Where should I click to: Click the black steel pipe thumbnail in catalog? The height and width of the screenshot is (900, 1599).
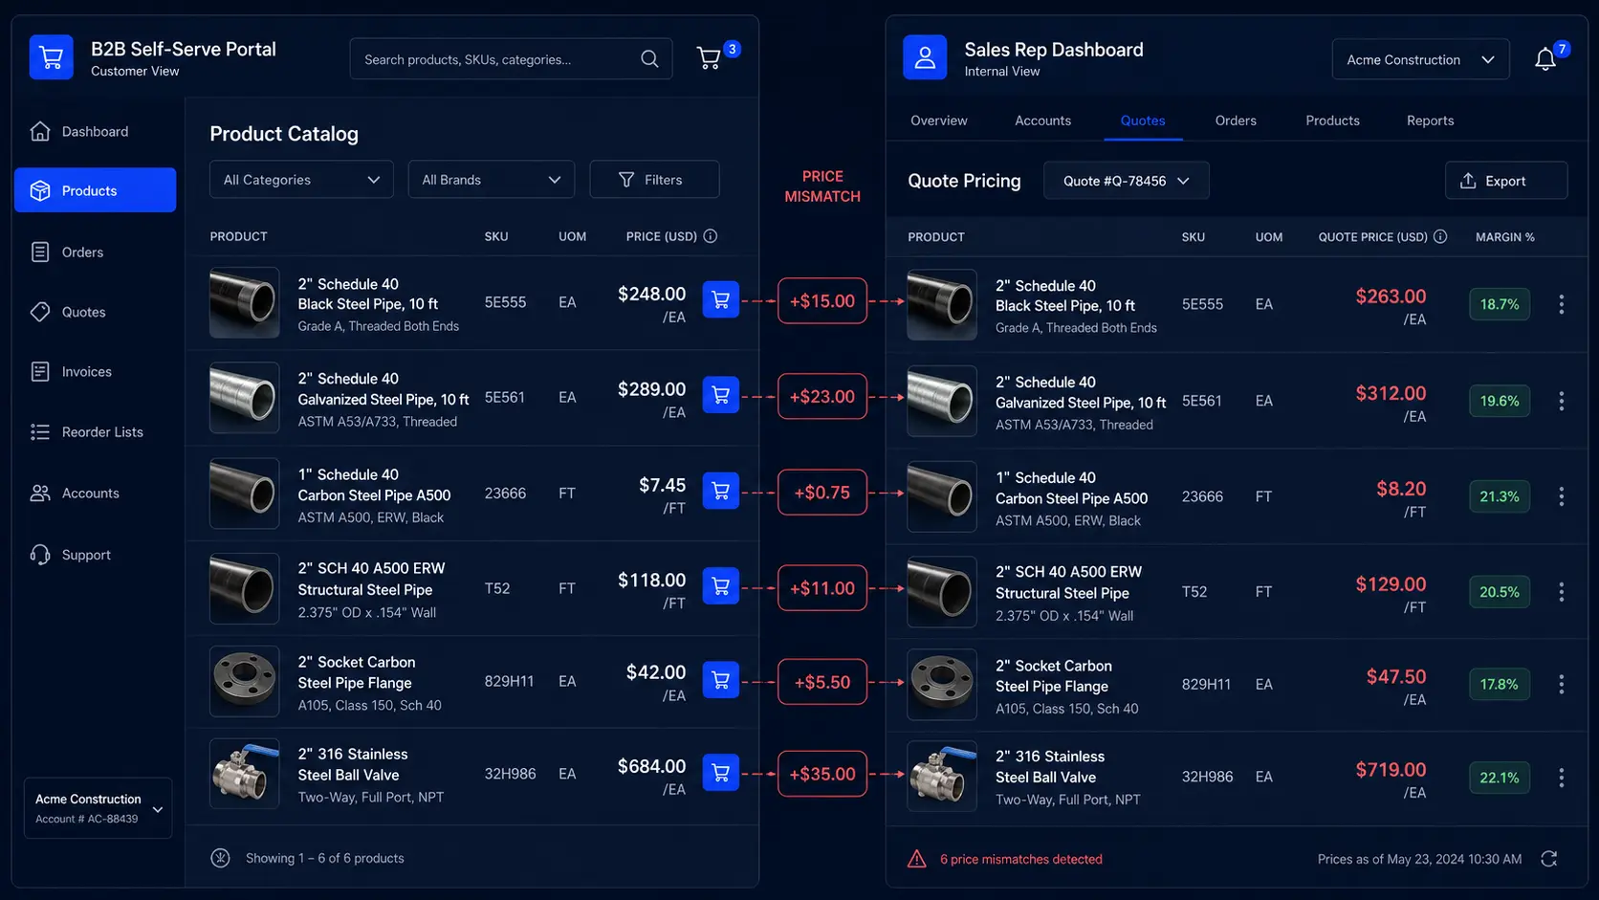tap(245, 302)
